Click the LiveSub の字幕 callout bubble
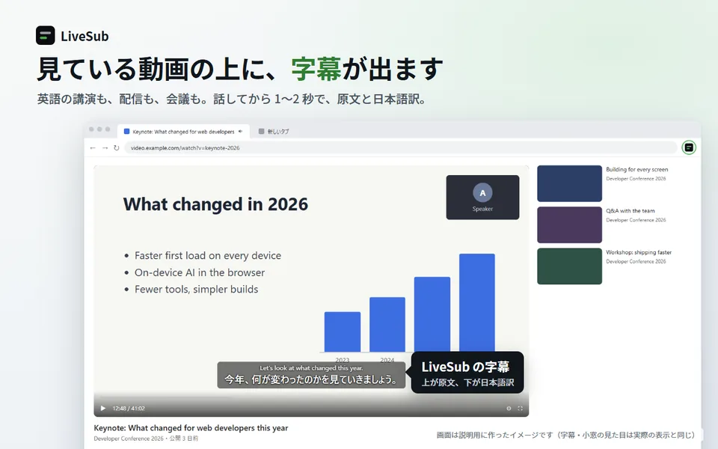Viewport: 718px width, 449px height. pos(467,373)
